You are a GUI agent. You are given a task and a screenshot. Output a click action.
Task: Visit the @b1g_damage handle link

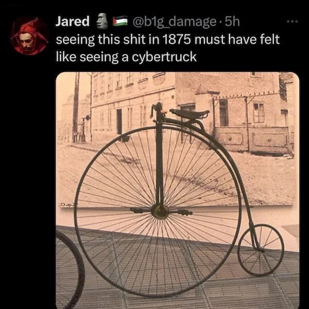(x=175, y=22)
